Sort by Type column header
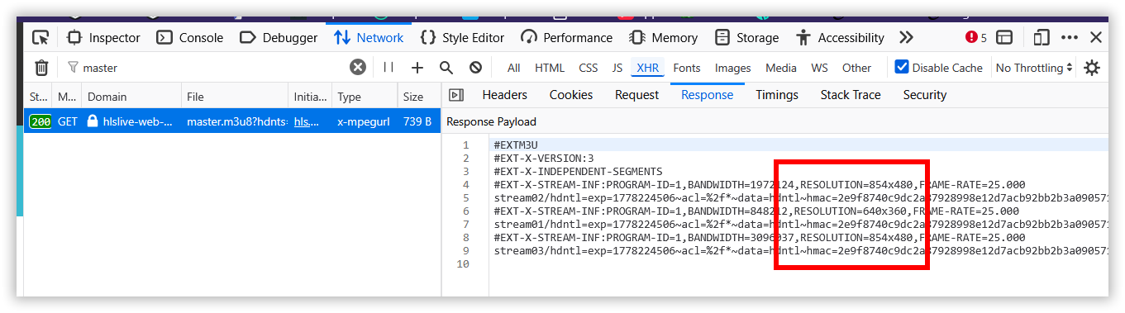The height and width of the screenshot is (313, 1125). [365, 97]
